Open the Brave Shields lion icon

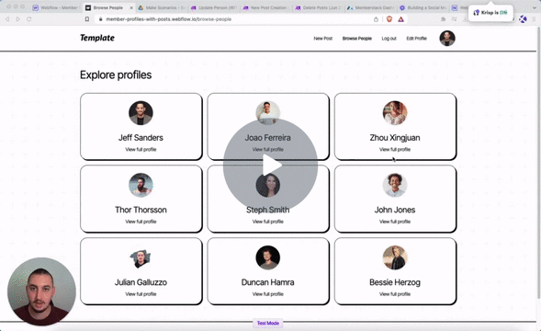[x=389, y=19]
